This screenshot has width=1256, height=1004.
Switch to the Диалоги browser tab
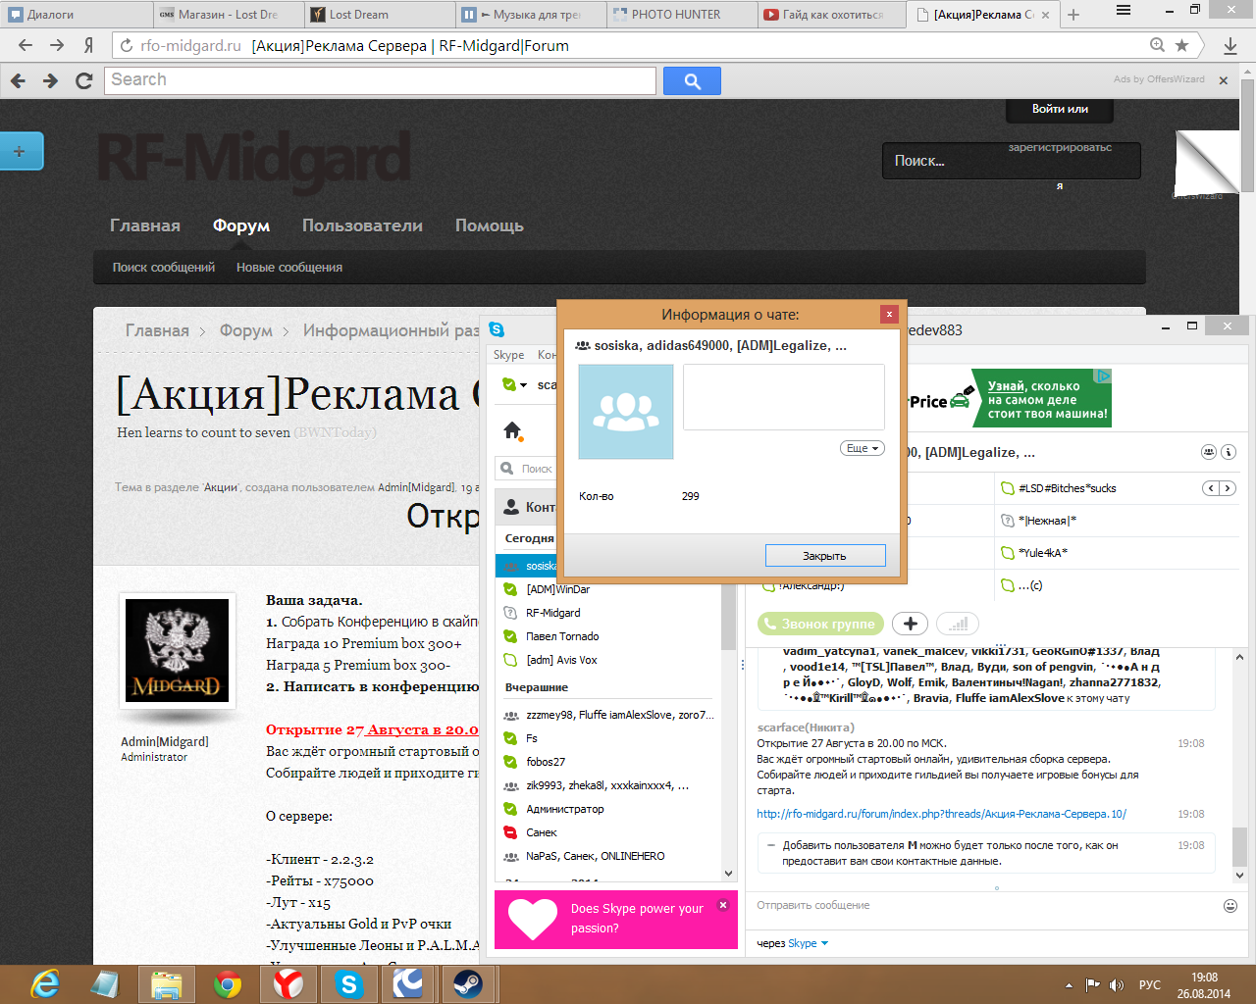coord(76,15)
